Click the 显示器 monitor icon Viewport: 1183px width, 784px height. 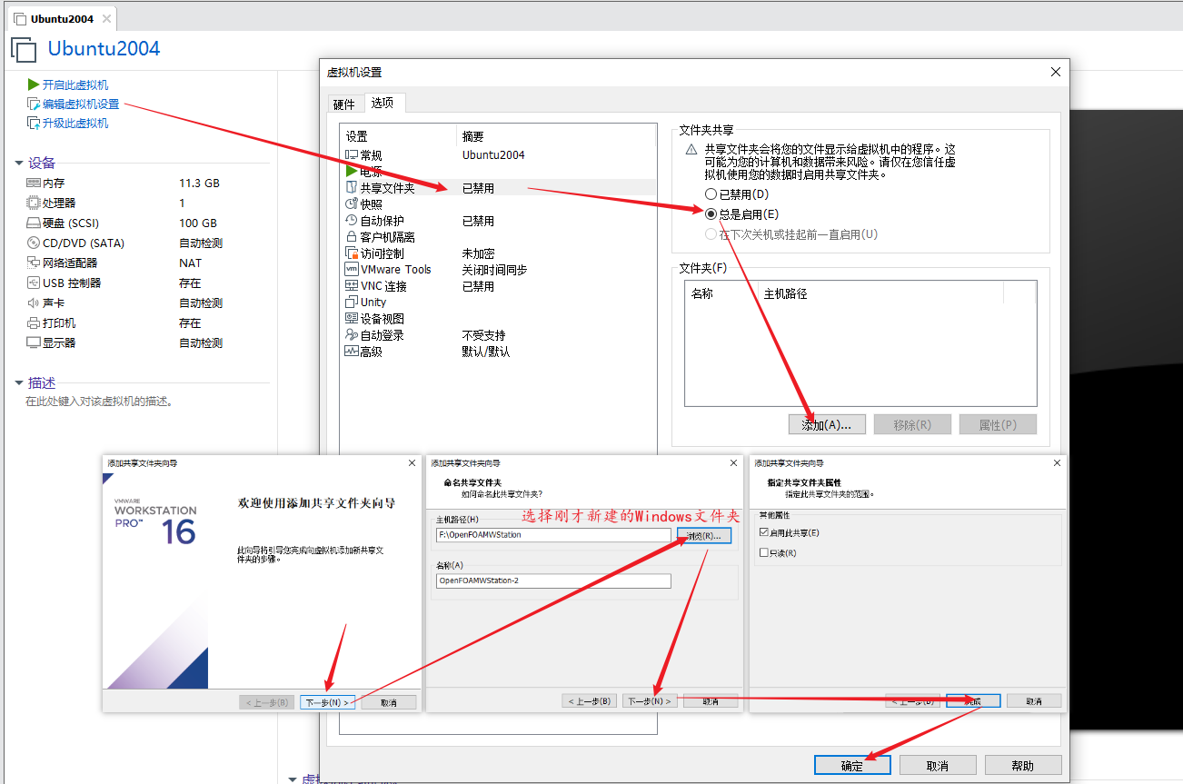34,342
